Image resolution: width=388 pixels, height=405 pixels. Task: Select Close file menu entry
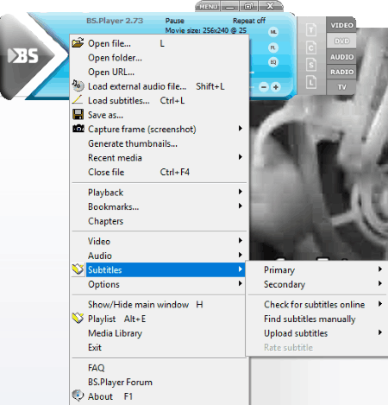click(x=160, y=172)
